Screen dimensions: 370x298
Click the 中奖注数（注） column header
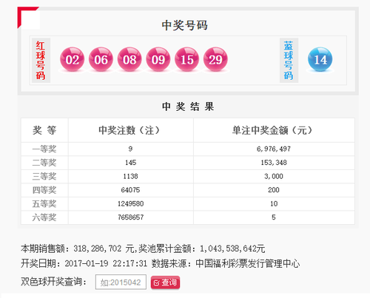[129, 130]
